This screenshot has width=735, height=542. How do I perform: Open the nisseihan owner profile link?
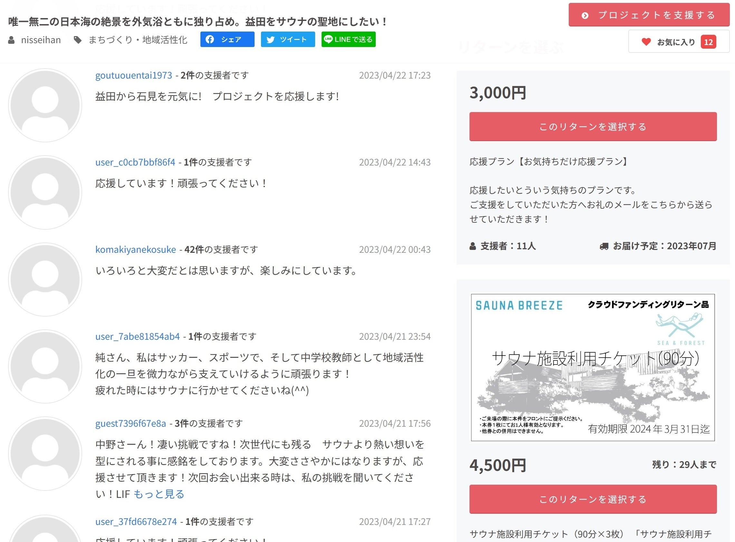pos(41,40)
